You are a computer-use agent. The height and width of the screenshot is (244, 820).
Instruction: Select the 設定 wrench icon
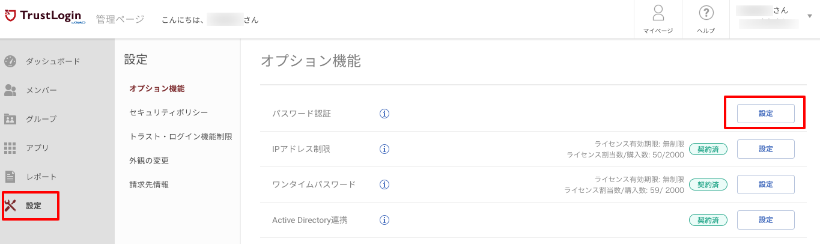click(x=10, y=206)
